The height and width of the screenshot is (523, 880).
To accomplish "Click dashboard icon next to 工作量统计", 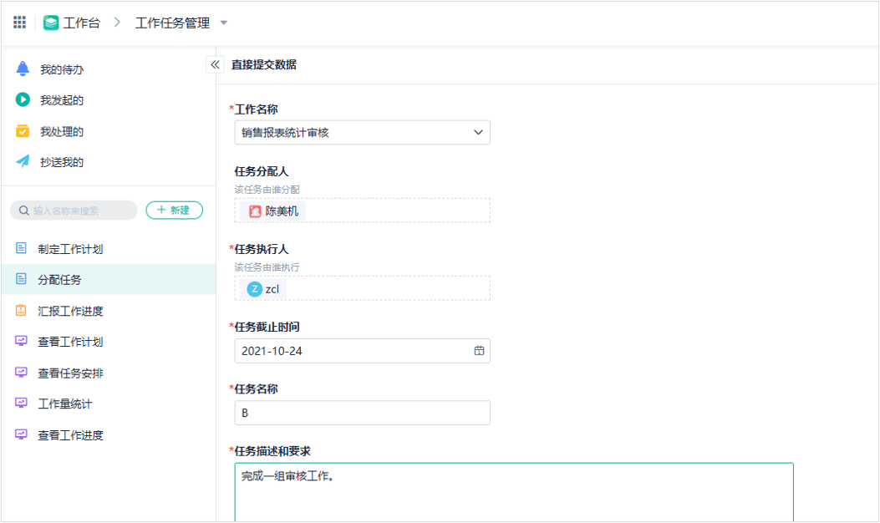I will click(x=22, y=403).
